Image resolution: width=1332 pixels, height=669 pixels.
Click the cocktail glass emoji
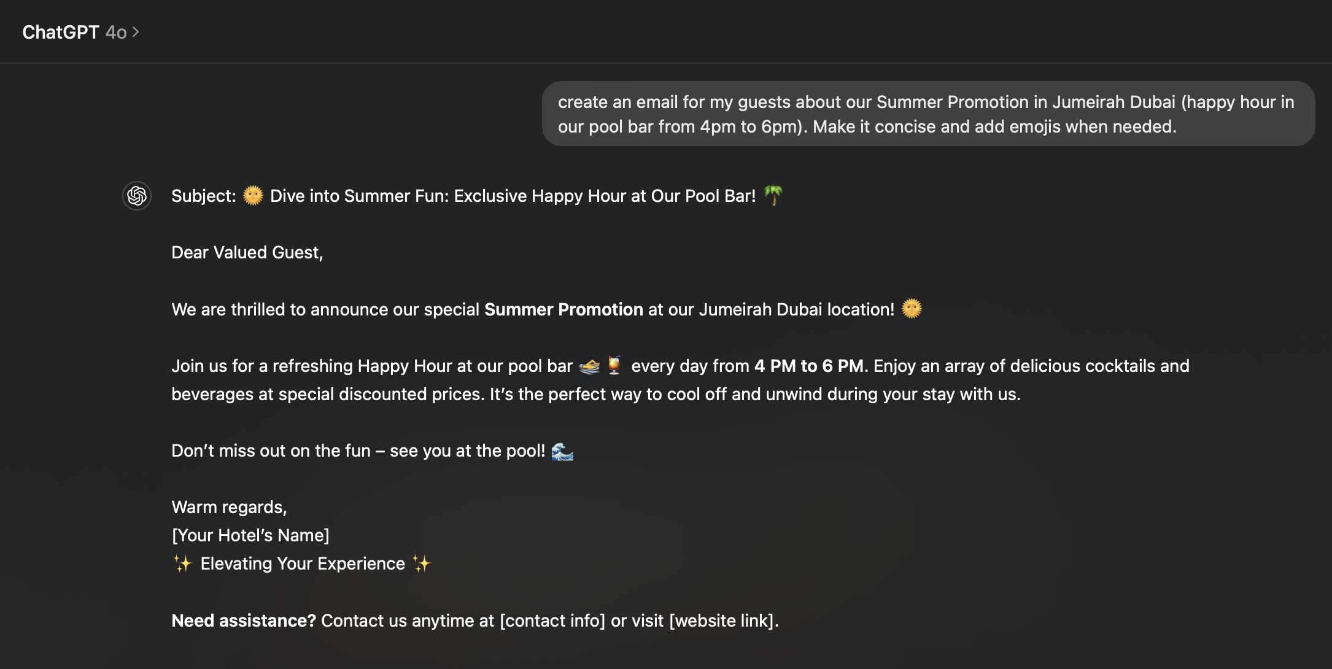[614, 365]
